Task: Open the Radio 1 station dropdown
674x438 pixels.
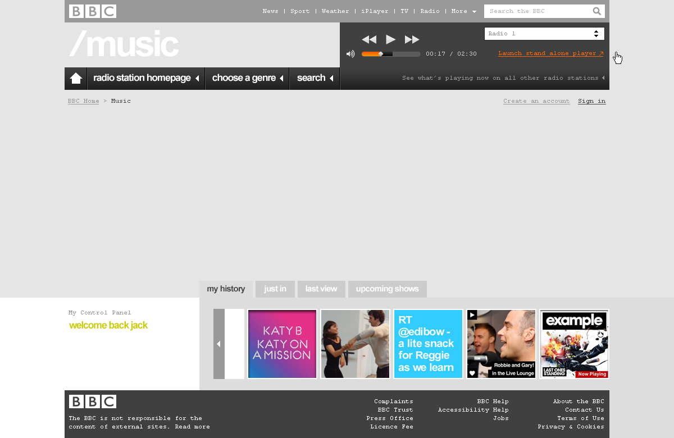Action: 544,34
